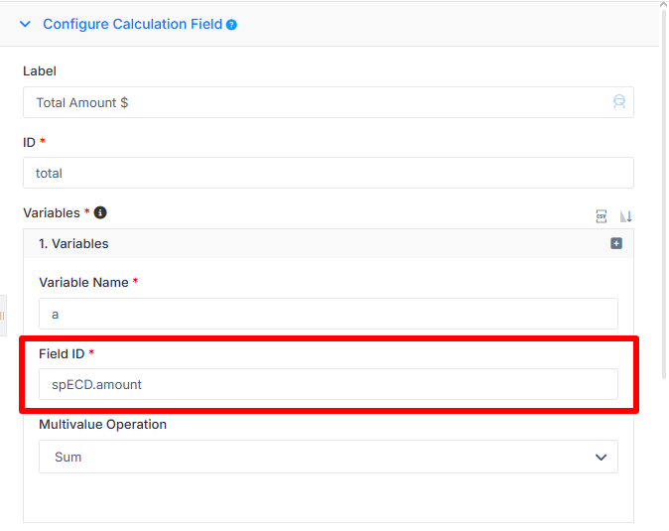Click the plus icon in 1. Variables header
Screen dimensions: 669x531
[616, 243]
